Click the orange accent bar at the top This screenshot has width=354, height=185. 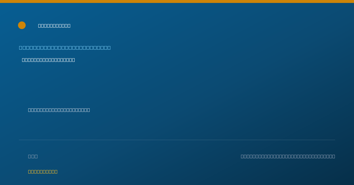tap(177, 1)
